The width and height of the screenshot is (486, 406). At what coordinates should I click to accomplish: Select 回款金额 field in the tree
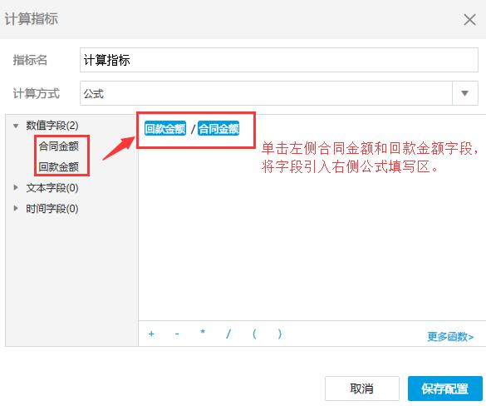point(59,166)
